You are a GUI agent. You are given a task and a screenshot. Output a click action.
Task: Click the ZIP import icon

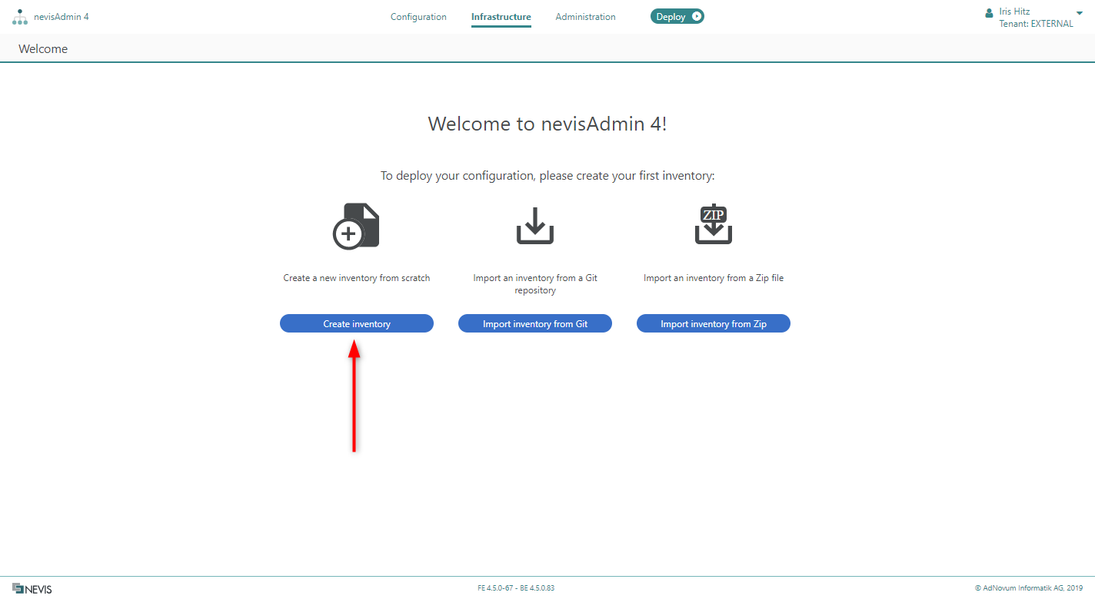coord(714,225)
